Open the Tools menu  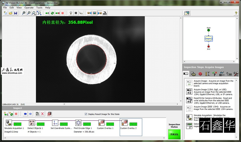coord(39,8)
